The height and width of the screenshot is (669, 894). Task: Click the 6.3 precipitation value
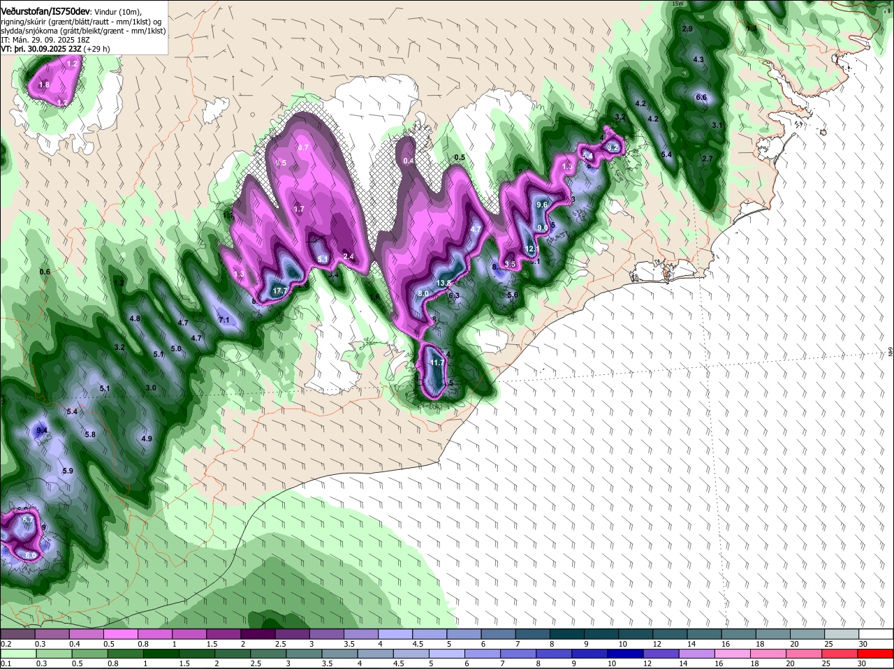click(x=454, y=295)
